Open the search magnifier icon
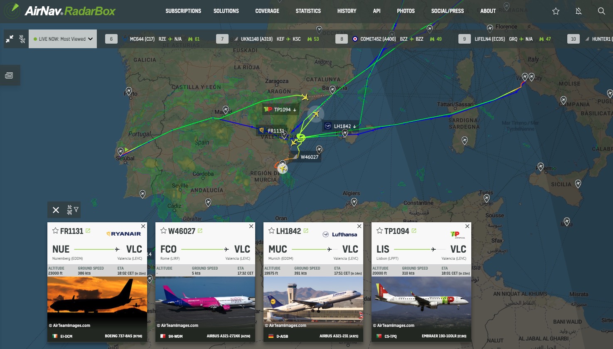 pyautogui.click(x=601, y=11)
